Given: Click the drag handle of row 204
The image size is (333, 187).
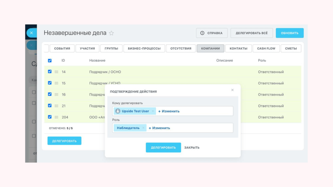Looking at the screenshot, I should tap(56, 117).
